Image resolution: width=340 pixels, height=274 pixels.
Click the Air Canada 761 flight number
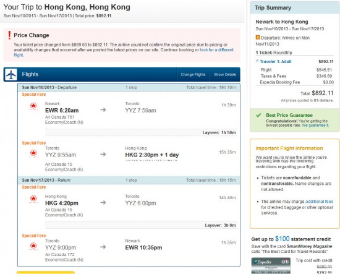[60, 117]
